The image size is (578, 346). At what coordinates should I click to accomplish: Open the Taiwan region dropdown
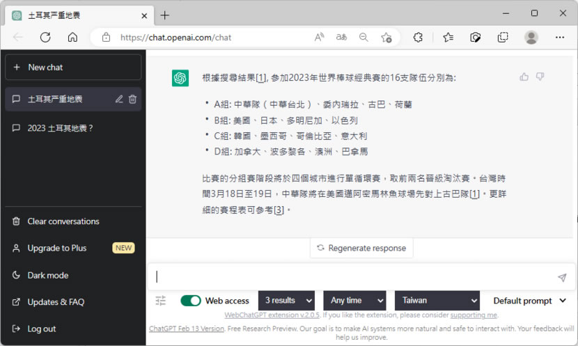(x=437, y=301)
